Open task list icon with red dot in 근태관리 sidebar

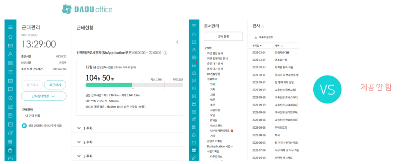click(10, 72)
